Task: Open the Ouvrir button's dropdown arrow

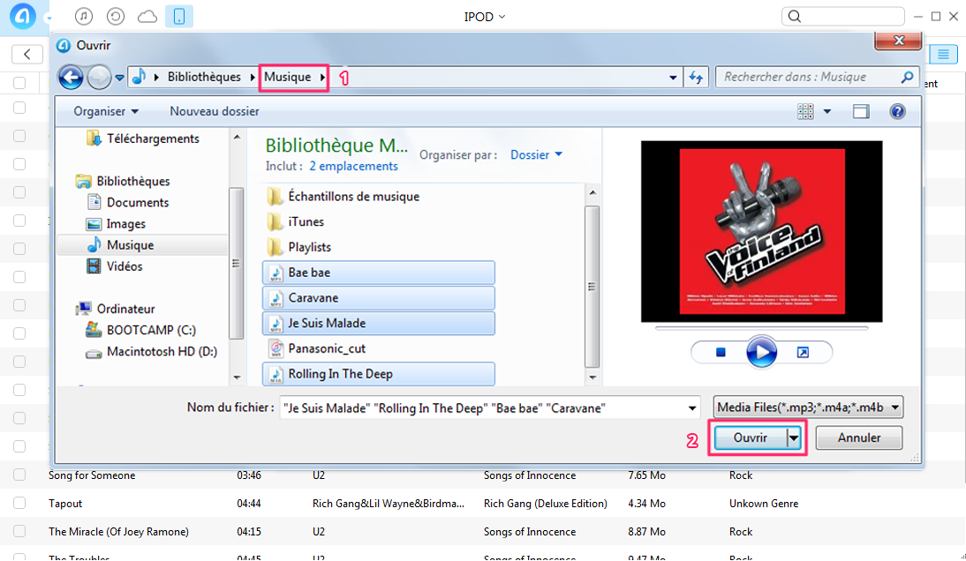Action: [794, 438]
